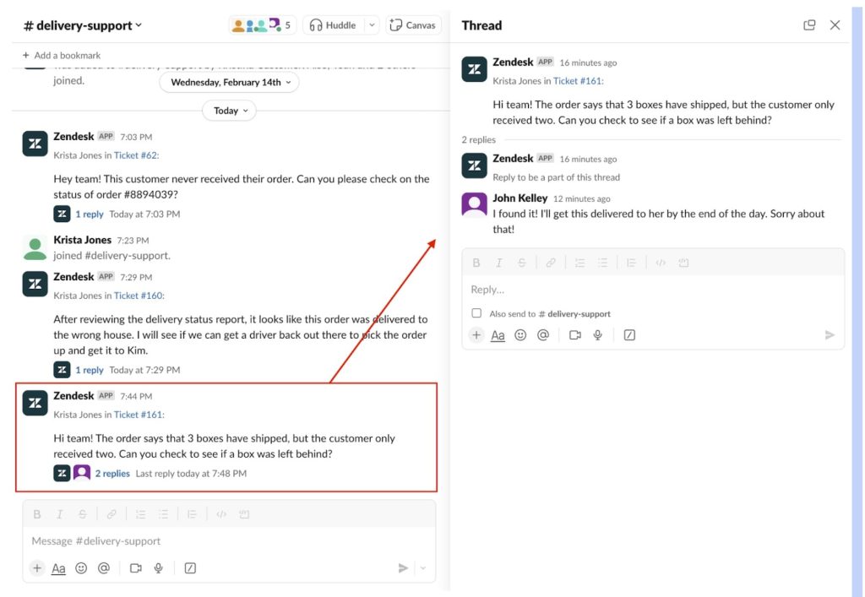865x597 pixels.
Task: Open slash shortcuts in thread composer
Action: coord(629,334)
